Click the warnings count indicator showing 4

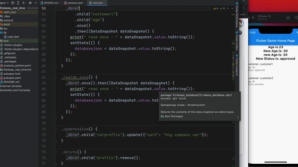tap(216, 8)
